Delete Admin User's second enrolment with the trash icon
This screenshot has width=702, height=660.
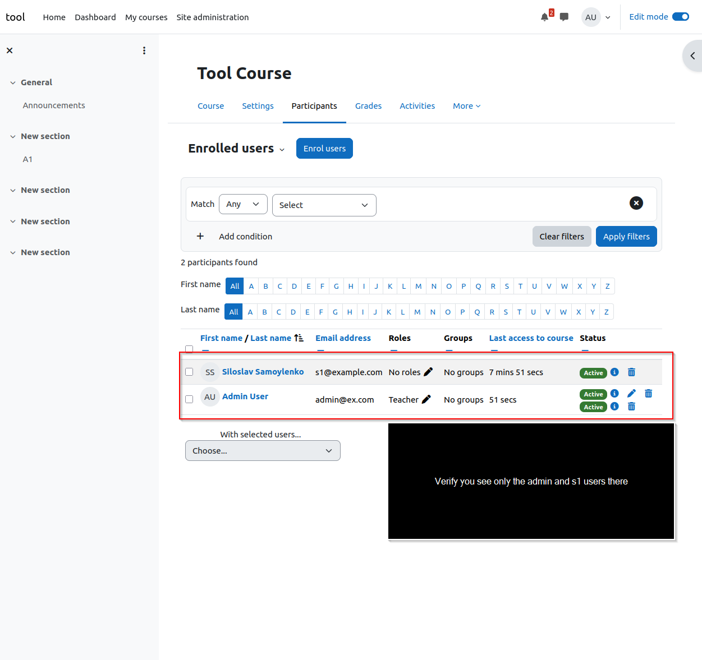click(631, 406)
